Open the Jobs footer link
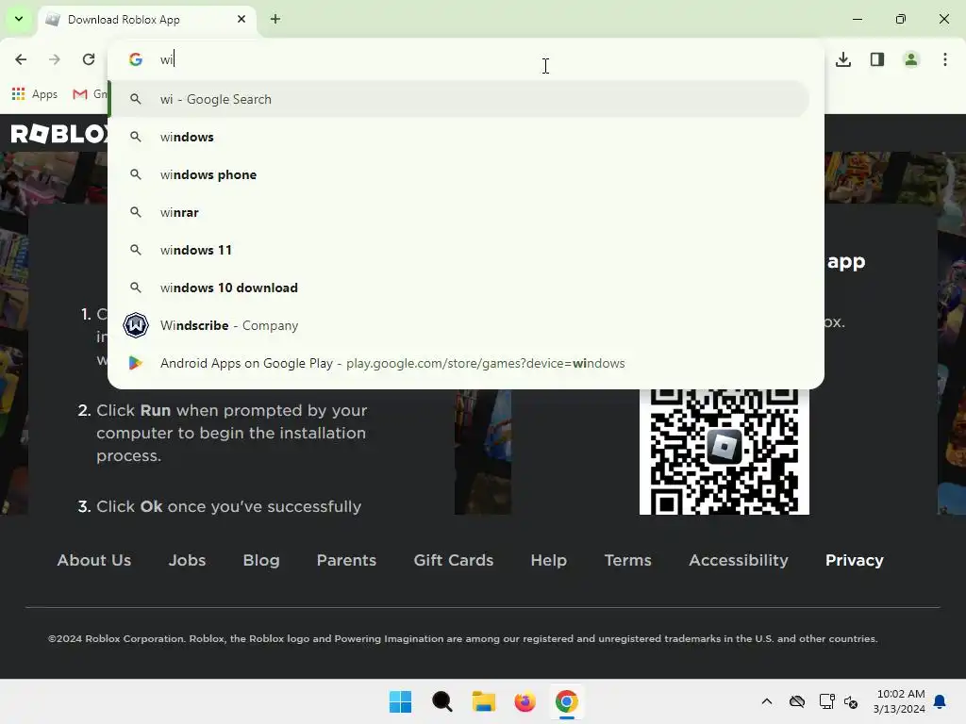Screen dimensions: 966x724 tap(188, 560)
